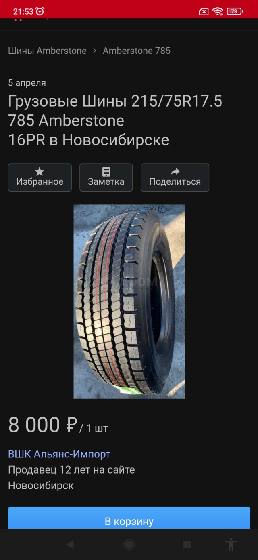Tap the accessibility person icon
Image resolution: width=258 pixels, height=560 pixels.
coord(231,545)
